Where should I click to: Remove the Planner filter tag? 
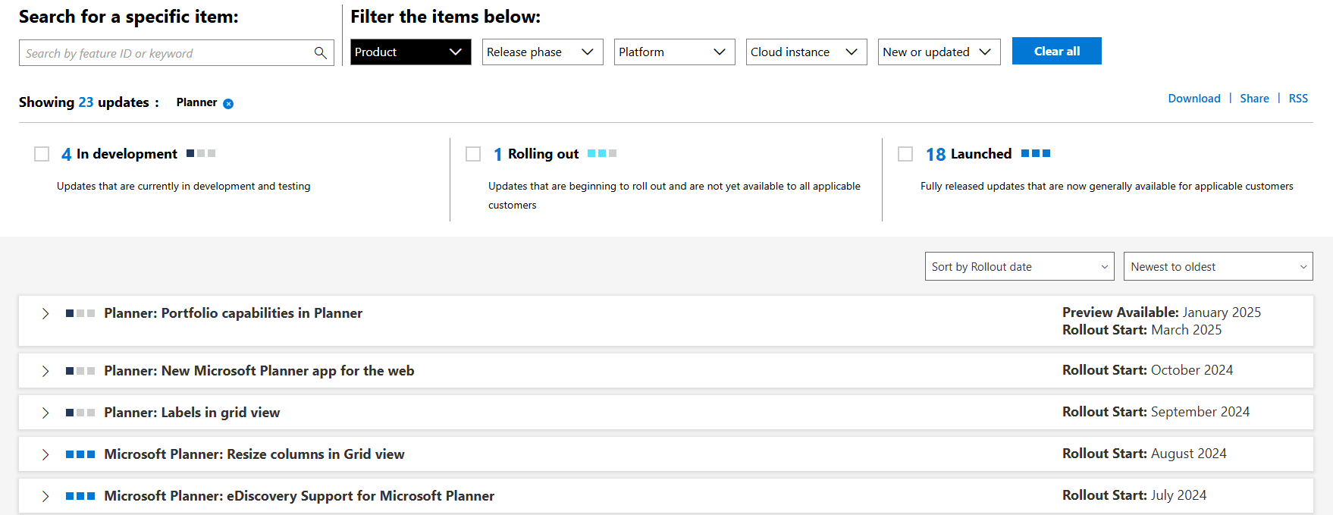click(228, 104)
